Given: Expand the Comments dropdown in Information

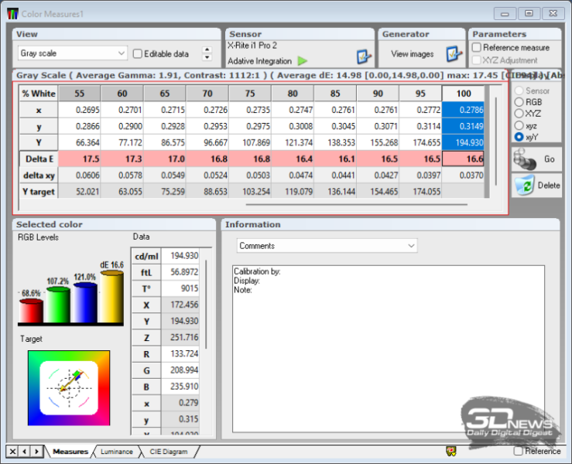Looking at the screenshot, I should tap(327, 245).
